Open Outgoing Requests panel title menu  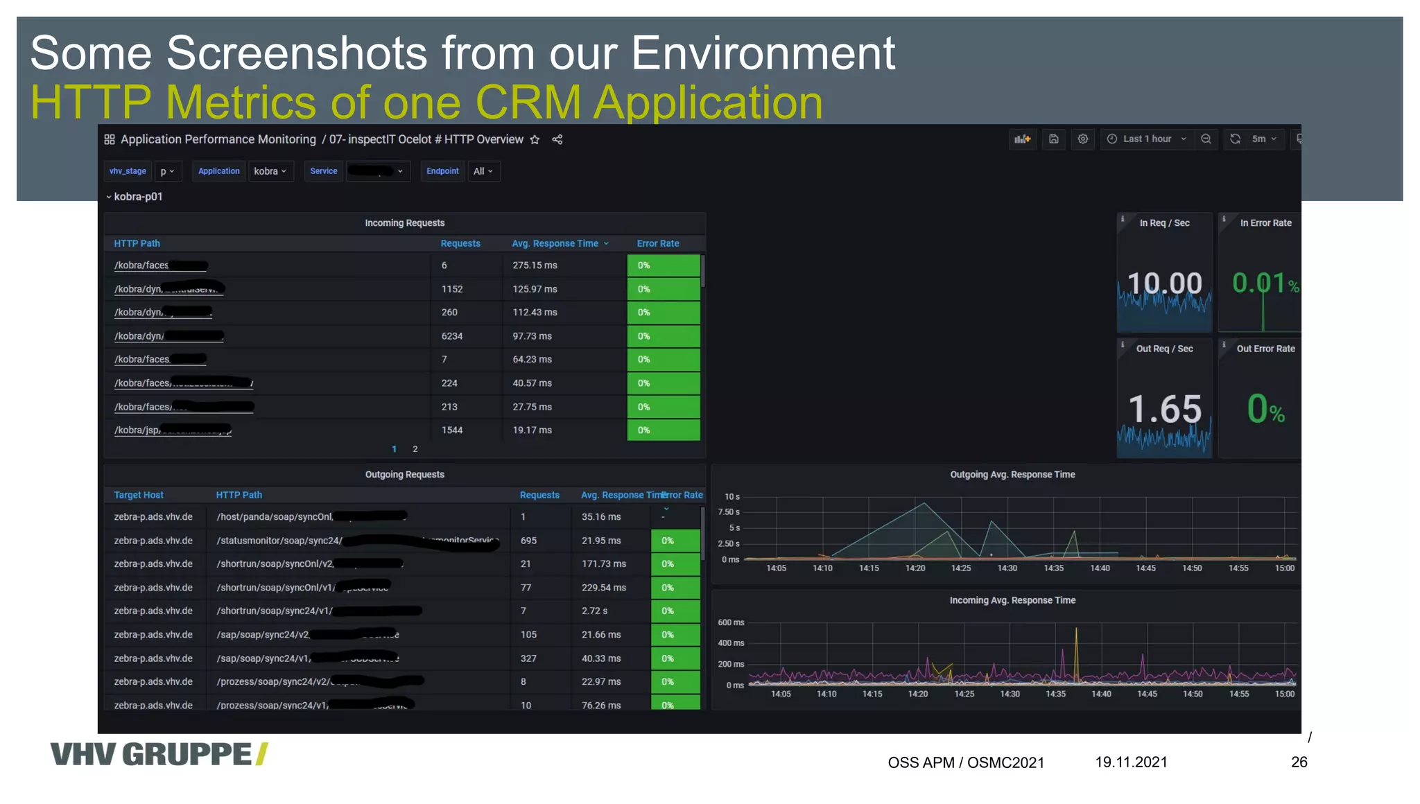click(x=405, y=475)
